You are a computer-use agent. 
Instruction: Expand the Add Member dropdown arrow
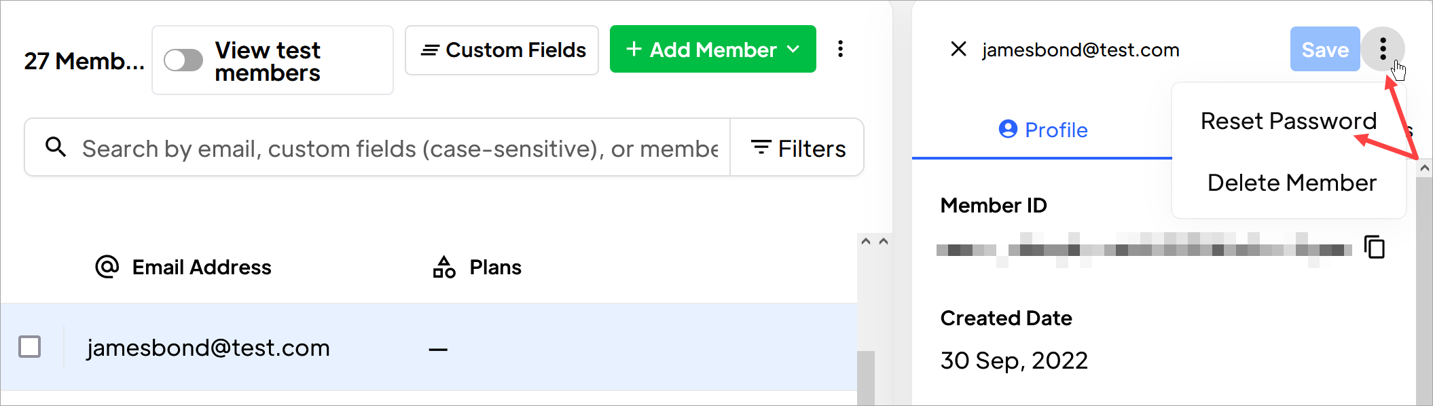pos(793,49)
